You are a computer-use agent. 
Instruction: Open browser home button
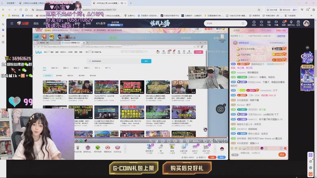(26, 9)
